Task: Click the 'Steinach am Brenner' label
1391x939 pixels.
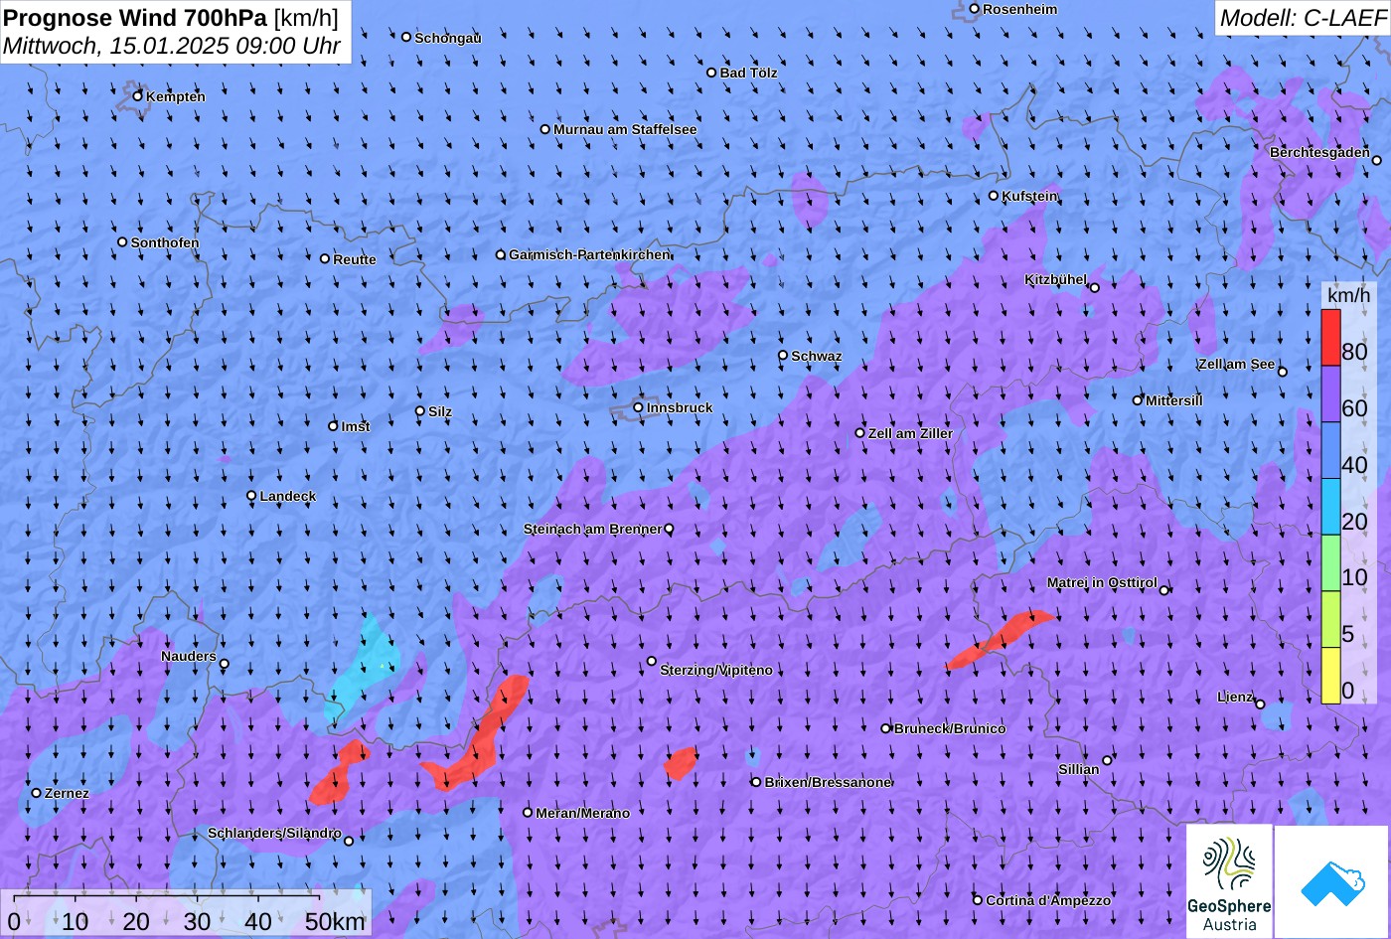Action: click(x=592, y=530)
